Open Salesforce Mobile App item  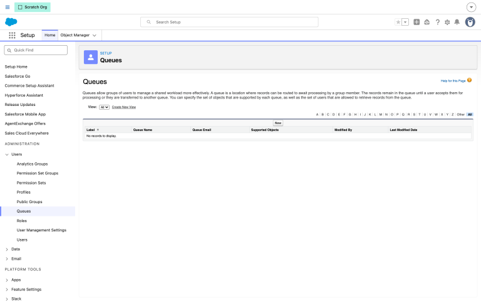(25, 114)
